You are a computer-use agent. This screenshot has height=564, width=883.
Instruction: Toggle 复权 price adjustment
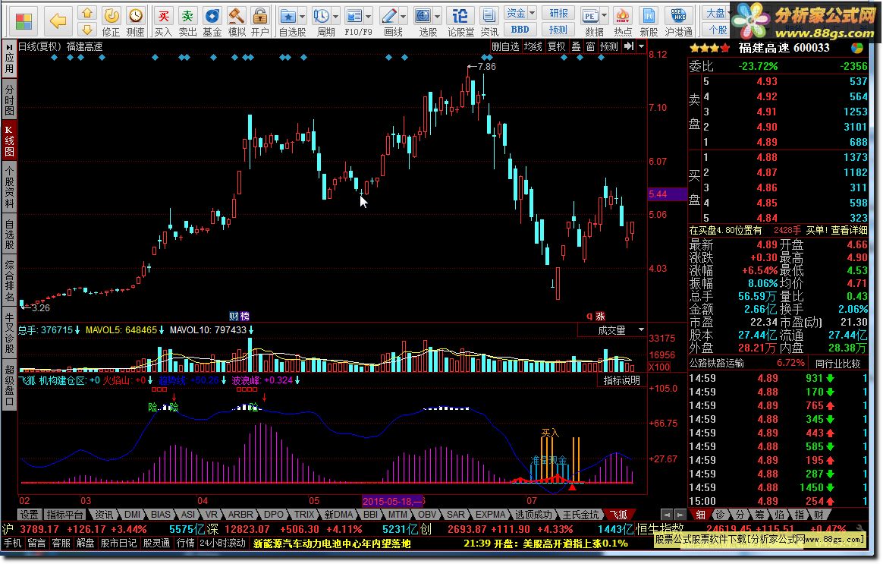coord(556,47)
